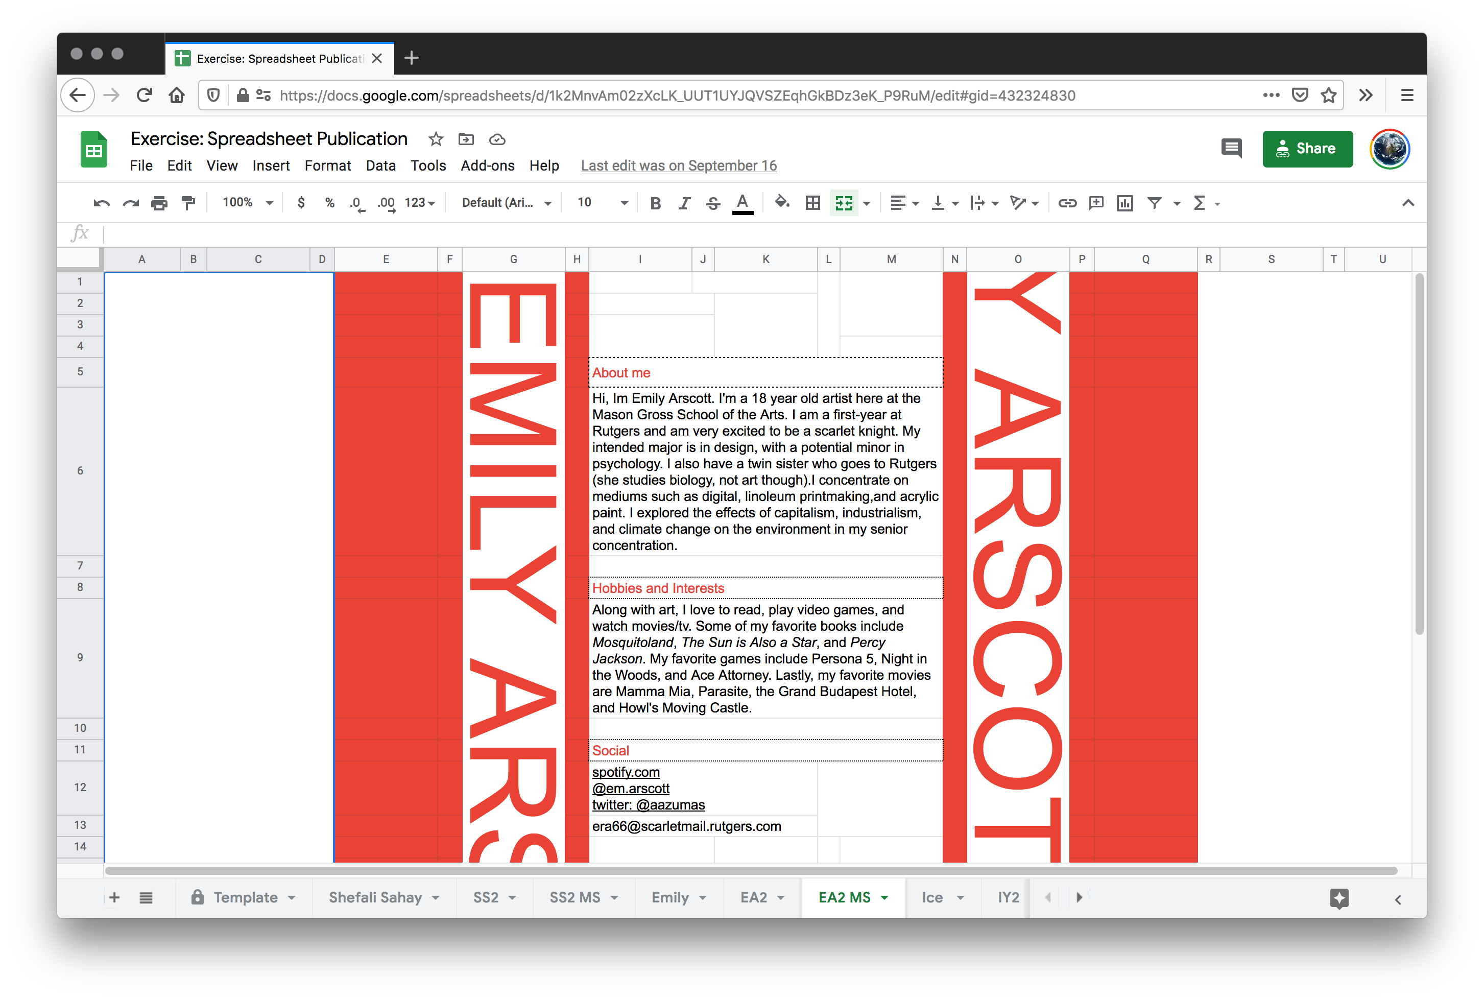Click the Undo icon in toolbar
This screenshot has width=1484, height=1000.
tap(102, 203)
